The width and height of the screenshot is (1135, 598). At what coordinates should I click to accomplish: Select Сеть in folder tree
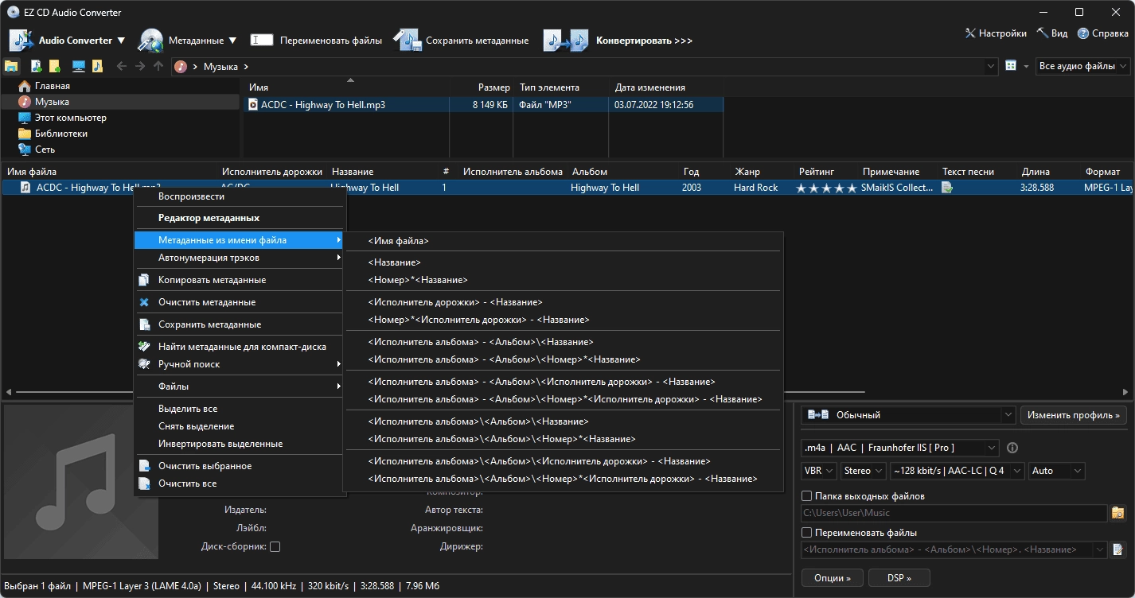45,149
